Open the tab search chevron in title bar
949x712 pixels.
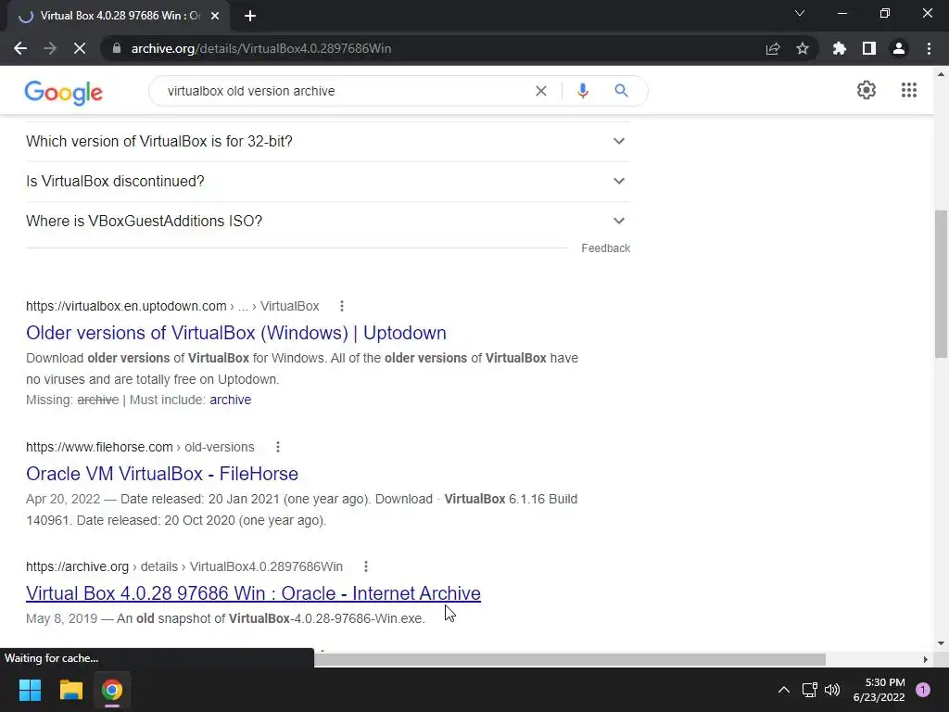(x=800, y=13)
